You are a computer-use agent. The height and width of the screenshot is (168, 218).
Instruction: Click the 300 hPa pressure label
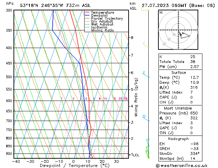point(10,10)
